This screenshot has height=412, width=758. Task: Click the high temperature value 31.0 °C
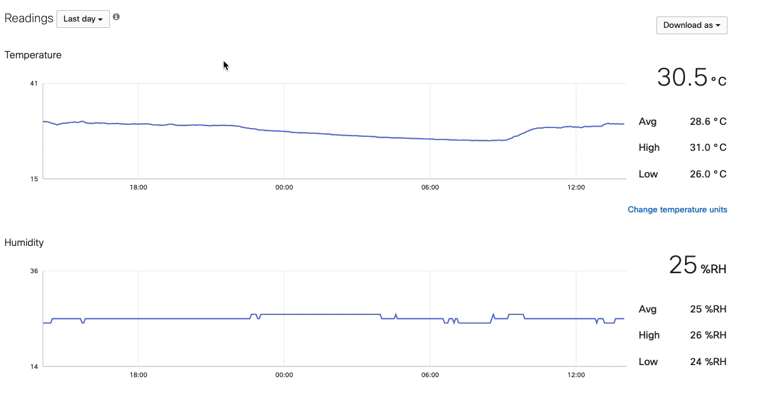tap(707, 148)
